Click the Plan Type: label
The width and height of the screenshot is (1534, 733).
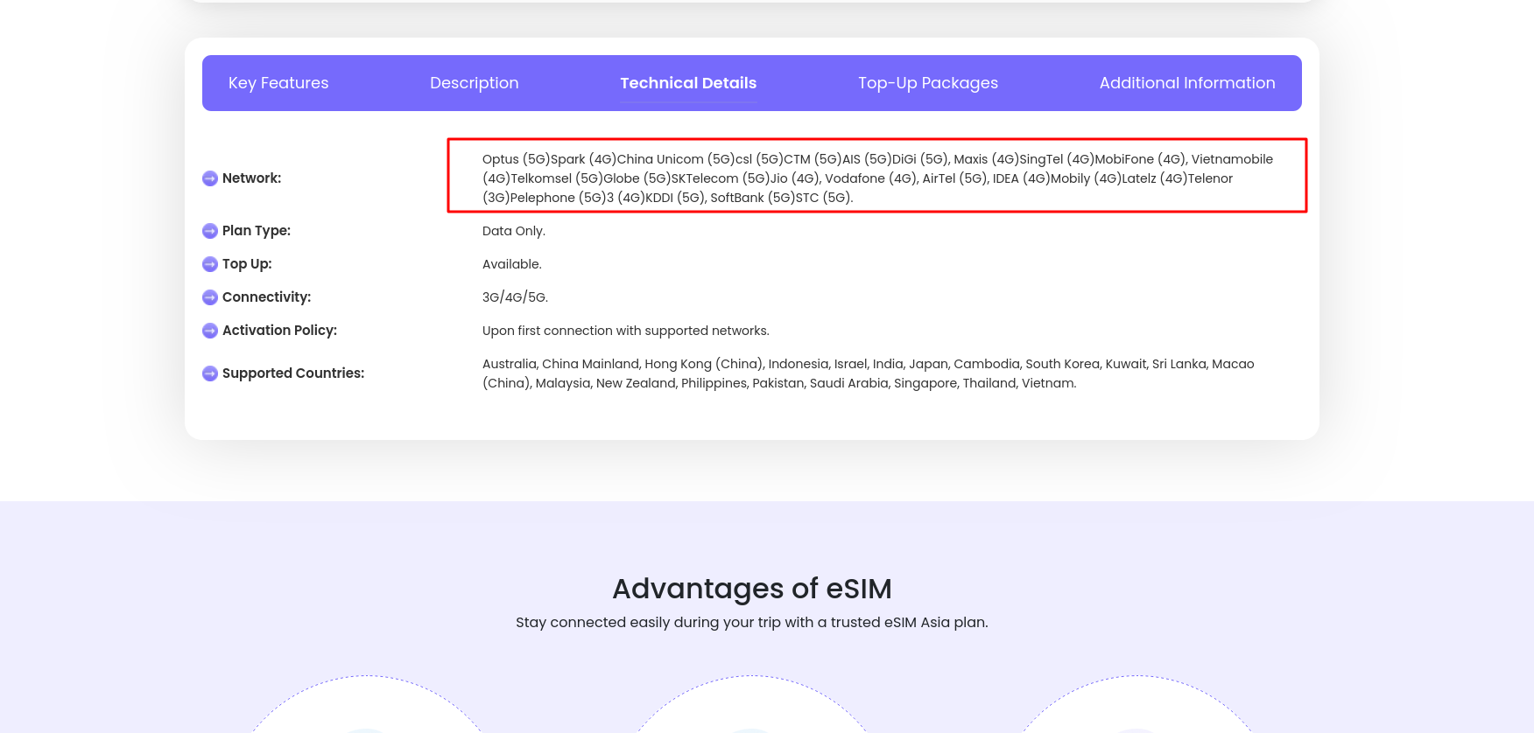257,231
